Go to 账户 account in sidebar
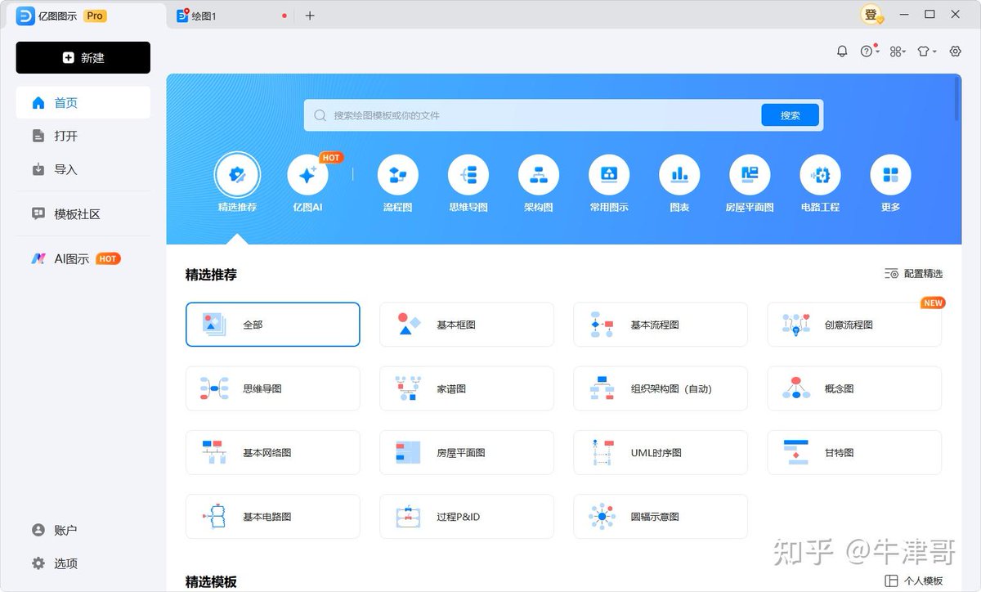 pyautogui.click(x=83, y=530)
